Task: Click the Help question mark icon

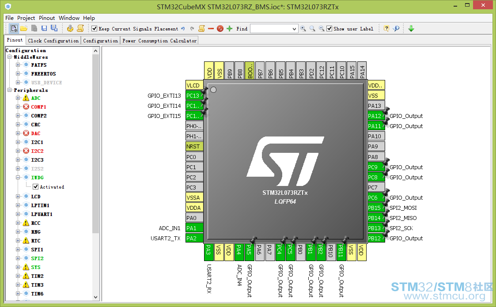Action: coord(386,28)
